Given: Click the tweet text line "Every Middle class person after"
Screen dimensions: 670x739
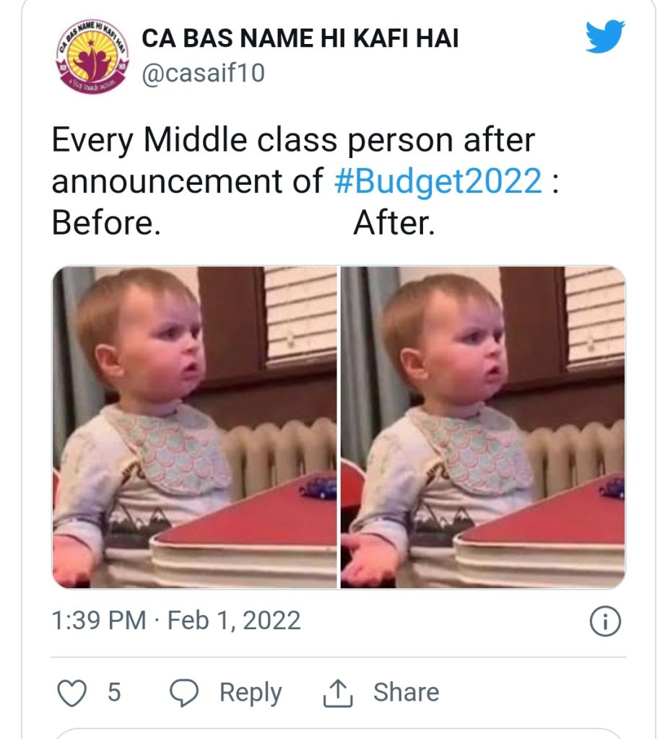Looking at the screenshot, I should tap(293, 141).
